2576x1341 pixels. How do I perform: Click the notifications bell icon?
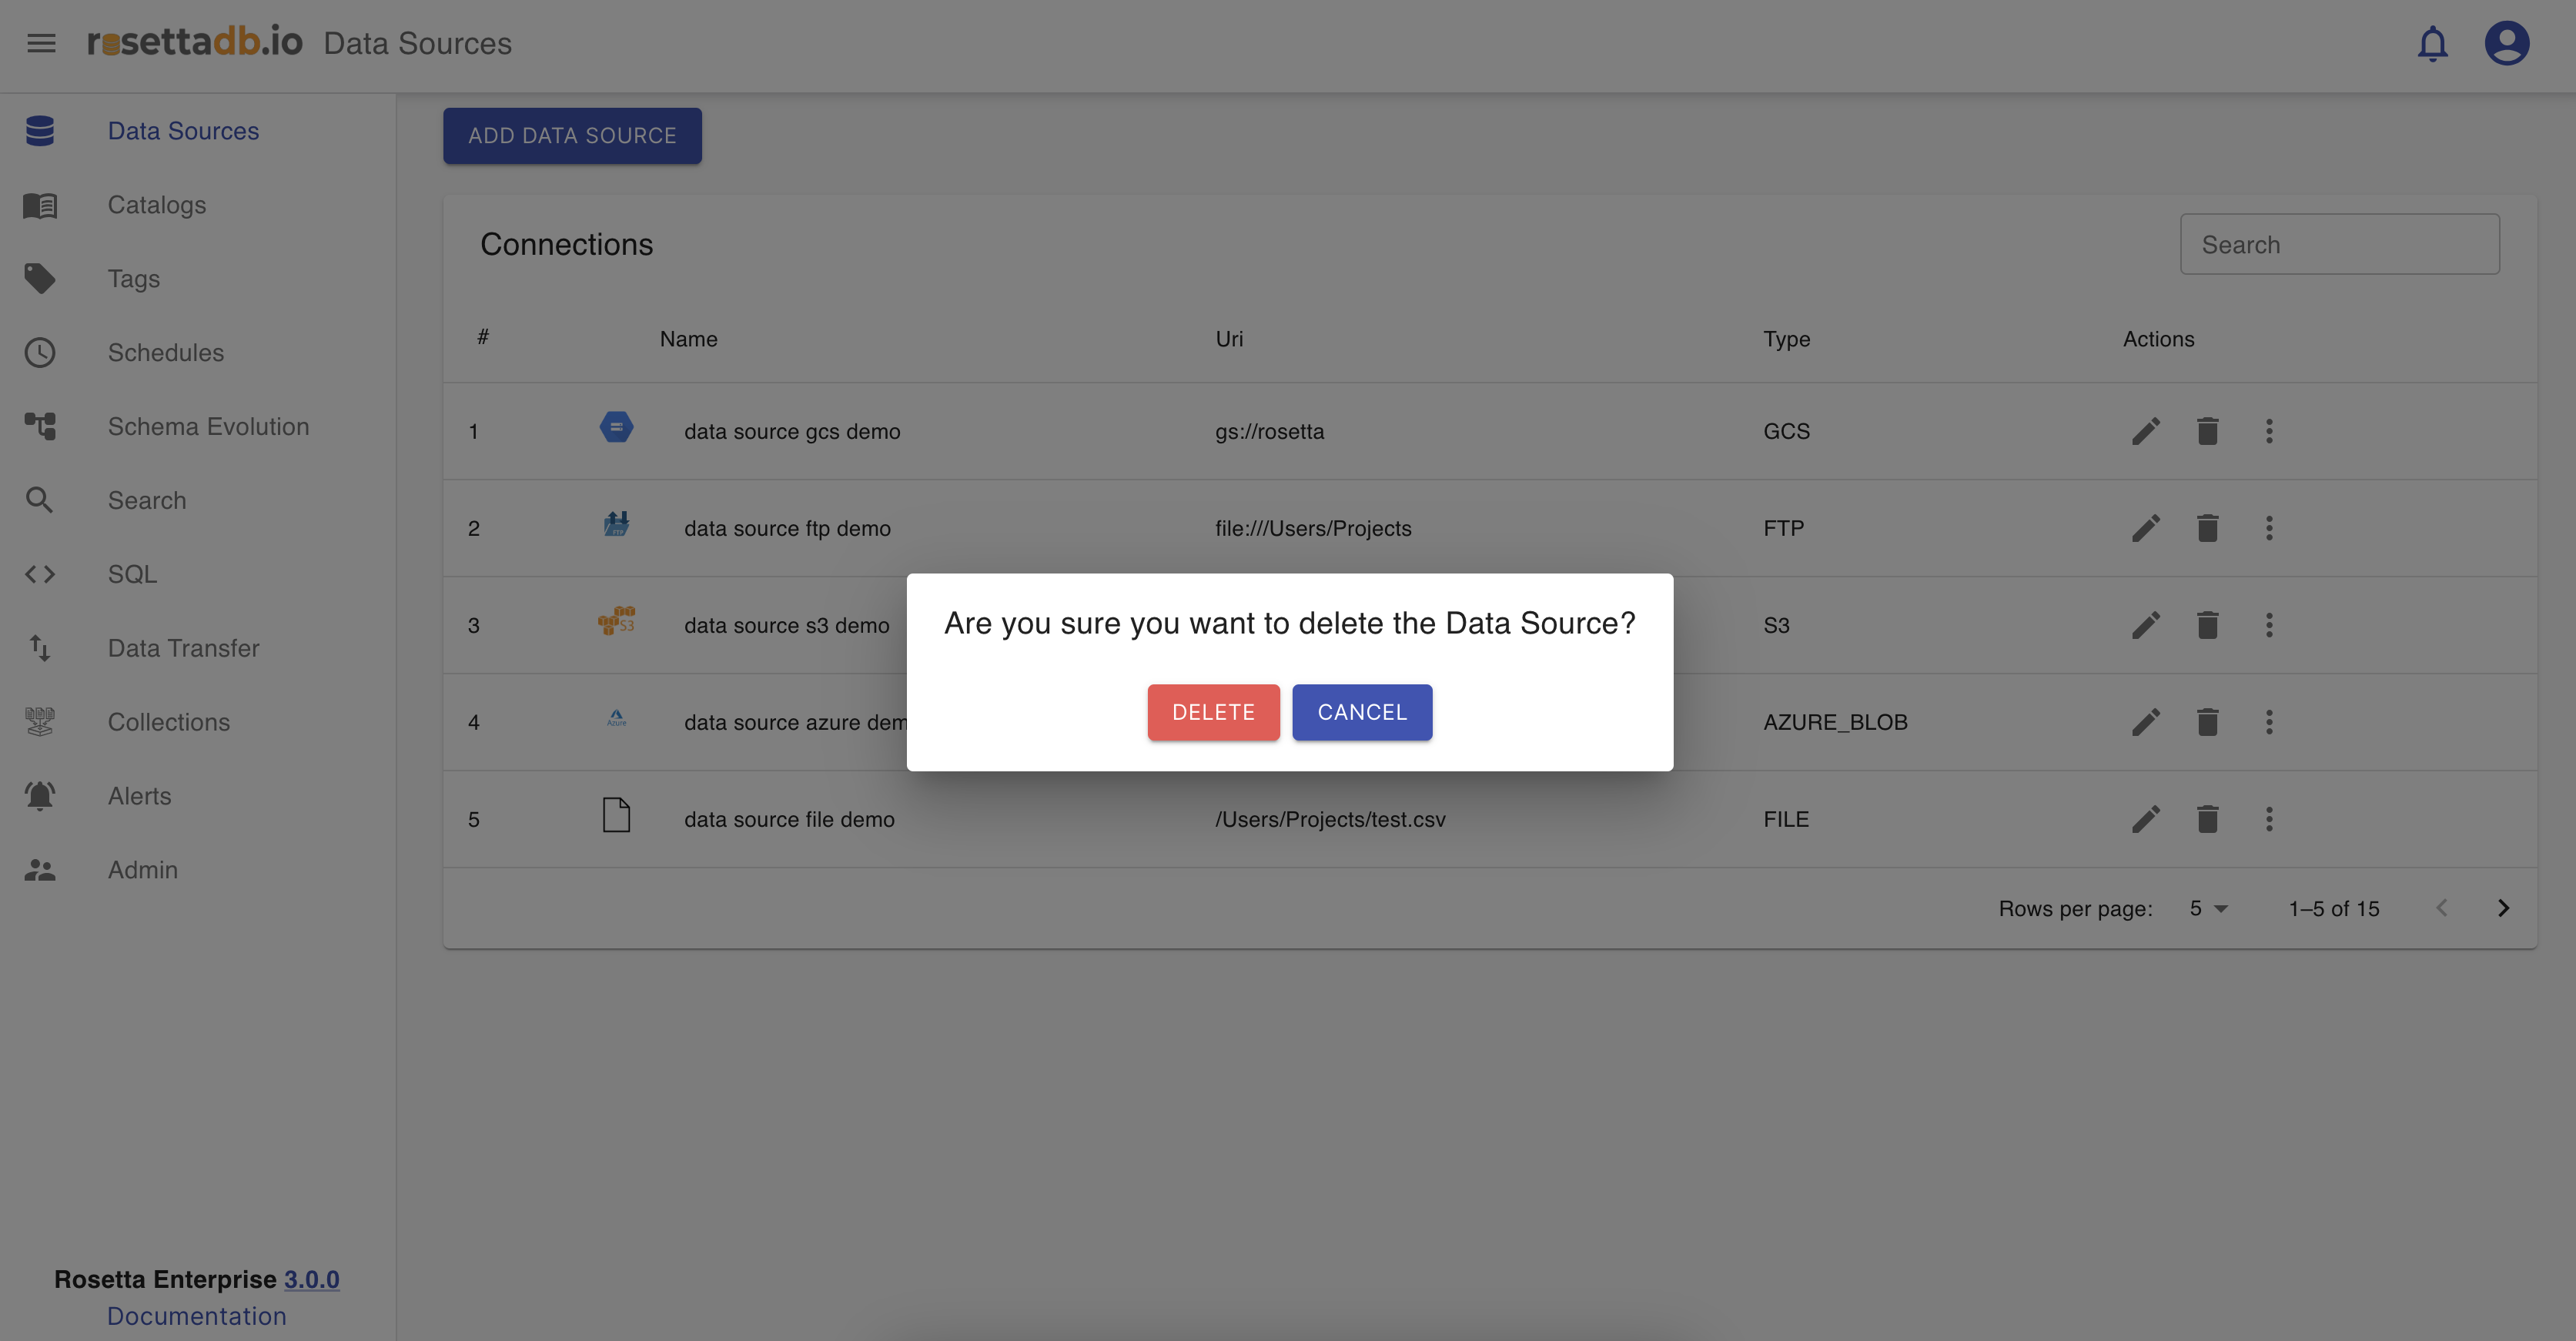2432,43
